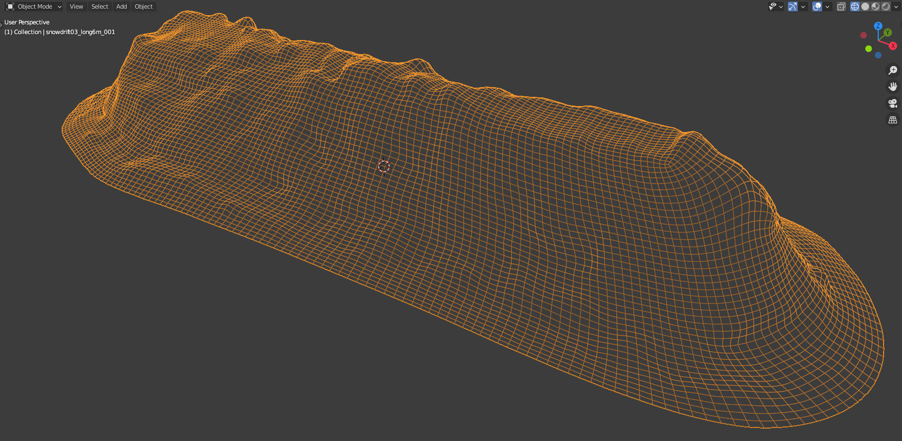Expand the Overlays options dropdown arrow
This screenshot has height=441, width=902.
[x=828, y=6]
